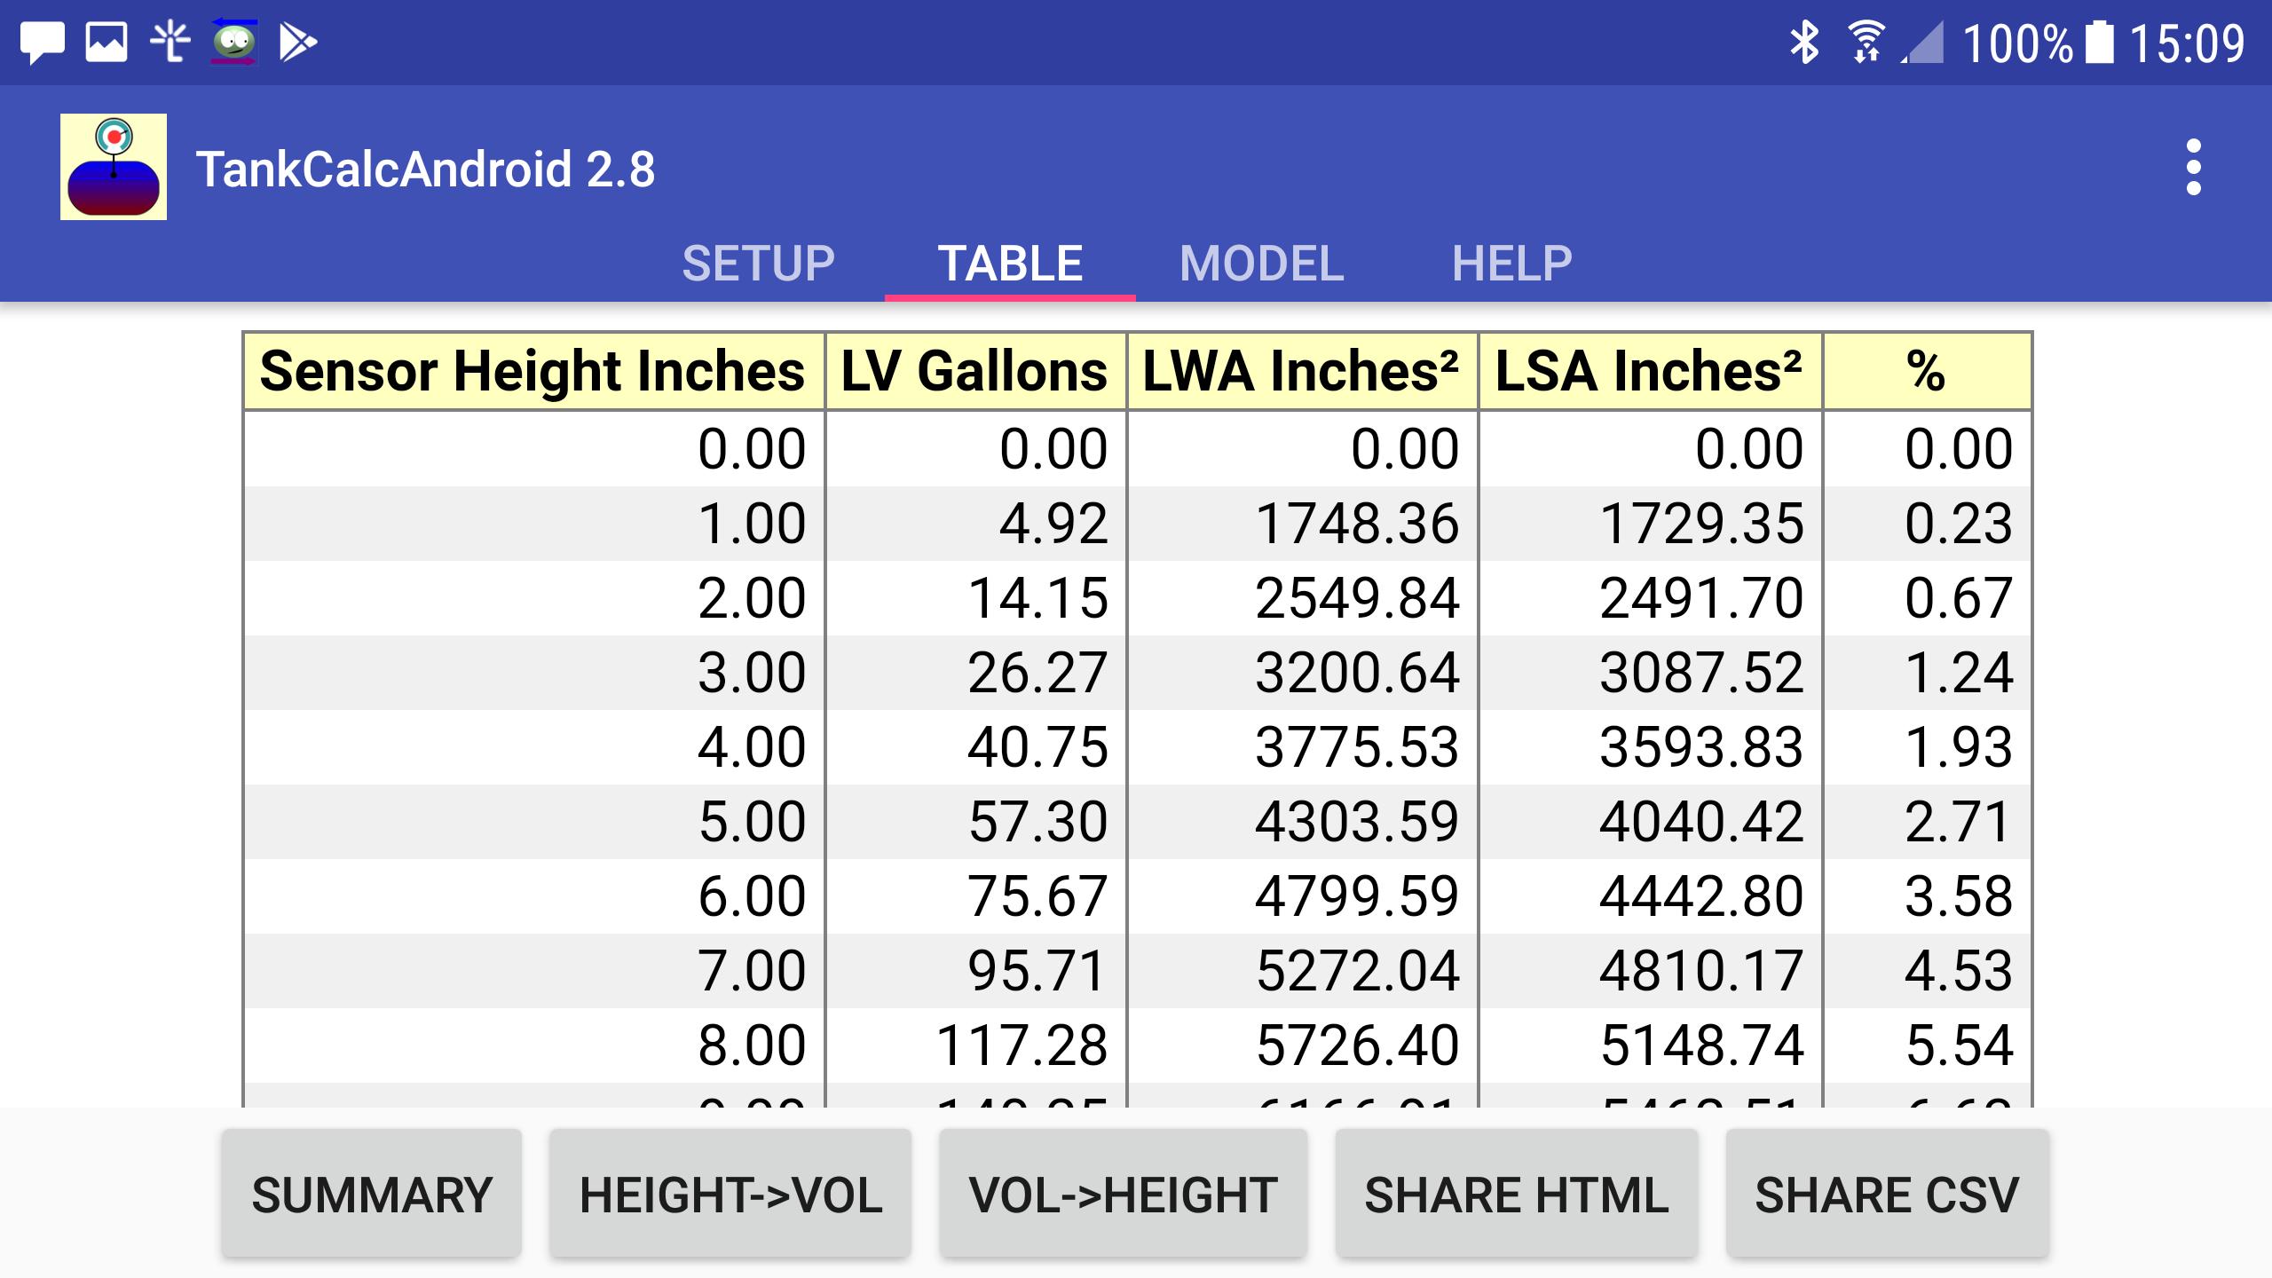Tap the Wi-Fi status icon
The height and width of the screenshot is (1278, 2272).
pos(1866,43)
